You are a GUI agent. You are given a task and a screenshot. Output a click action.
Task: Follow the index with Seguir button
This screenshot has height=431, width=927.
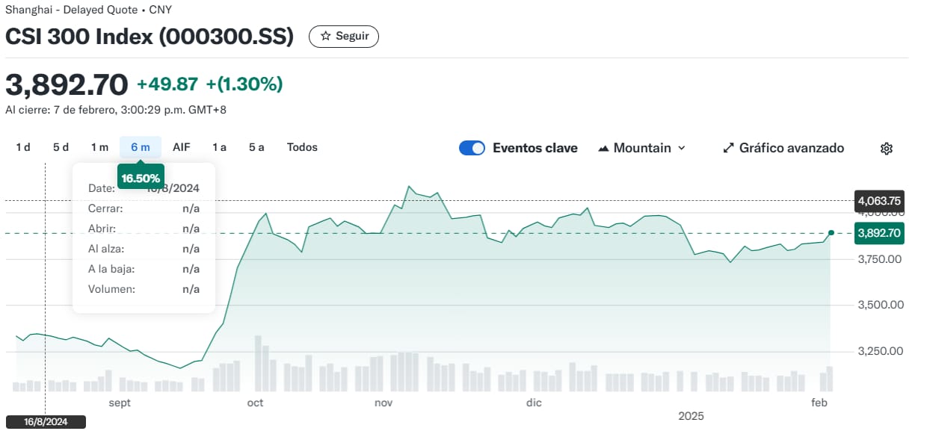[344, 36]
